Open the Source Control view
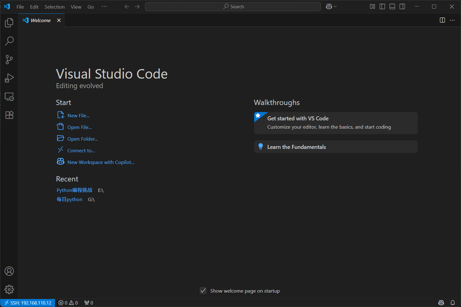Image resolution: width=461 pixels, height=307 pixels. (9, 60)
